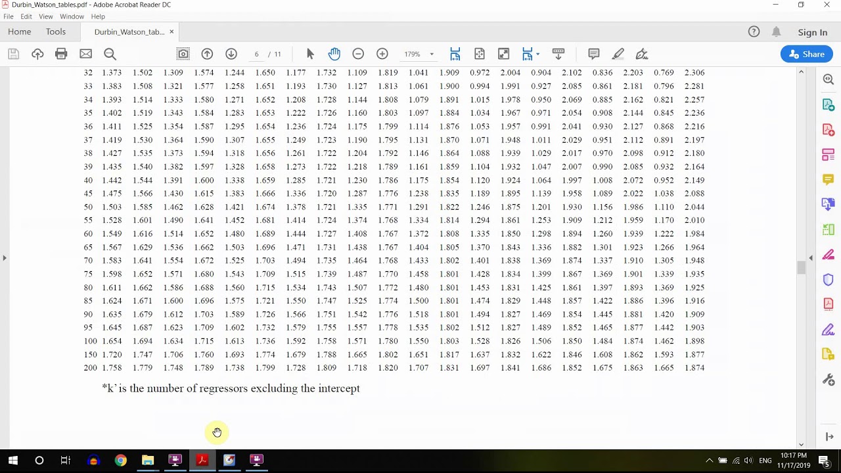Open the Action Center notifications icon
The width and height of the screenshot is (841, 473).
[824, 461]
